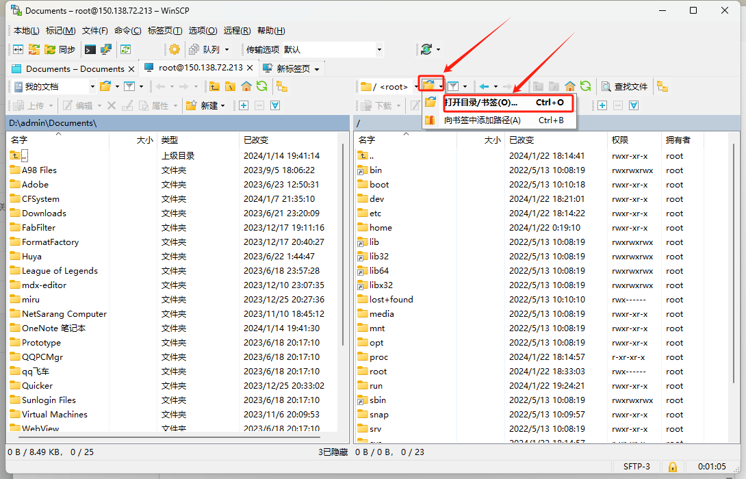Go to local parent directory icon
The width and height of the screenshot is (746, 479).
pos(215,87)
